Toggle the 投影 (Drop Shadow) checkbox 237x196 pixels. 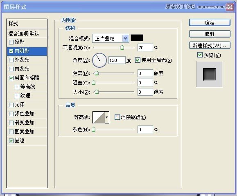(x=11, y=42)
